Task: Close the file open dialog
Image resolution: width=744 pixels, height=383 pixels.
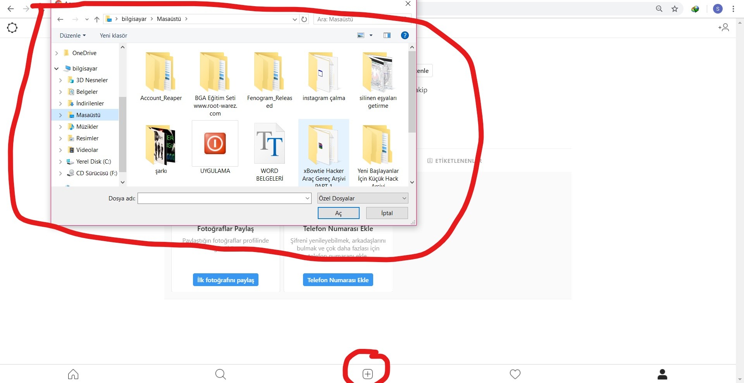Action: click(x=408, y=4)
